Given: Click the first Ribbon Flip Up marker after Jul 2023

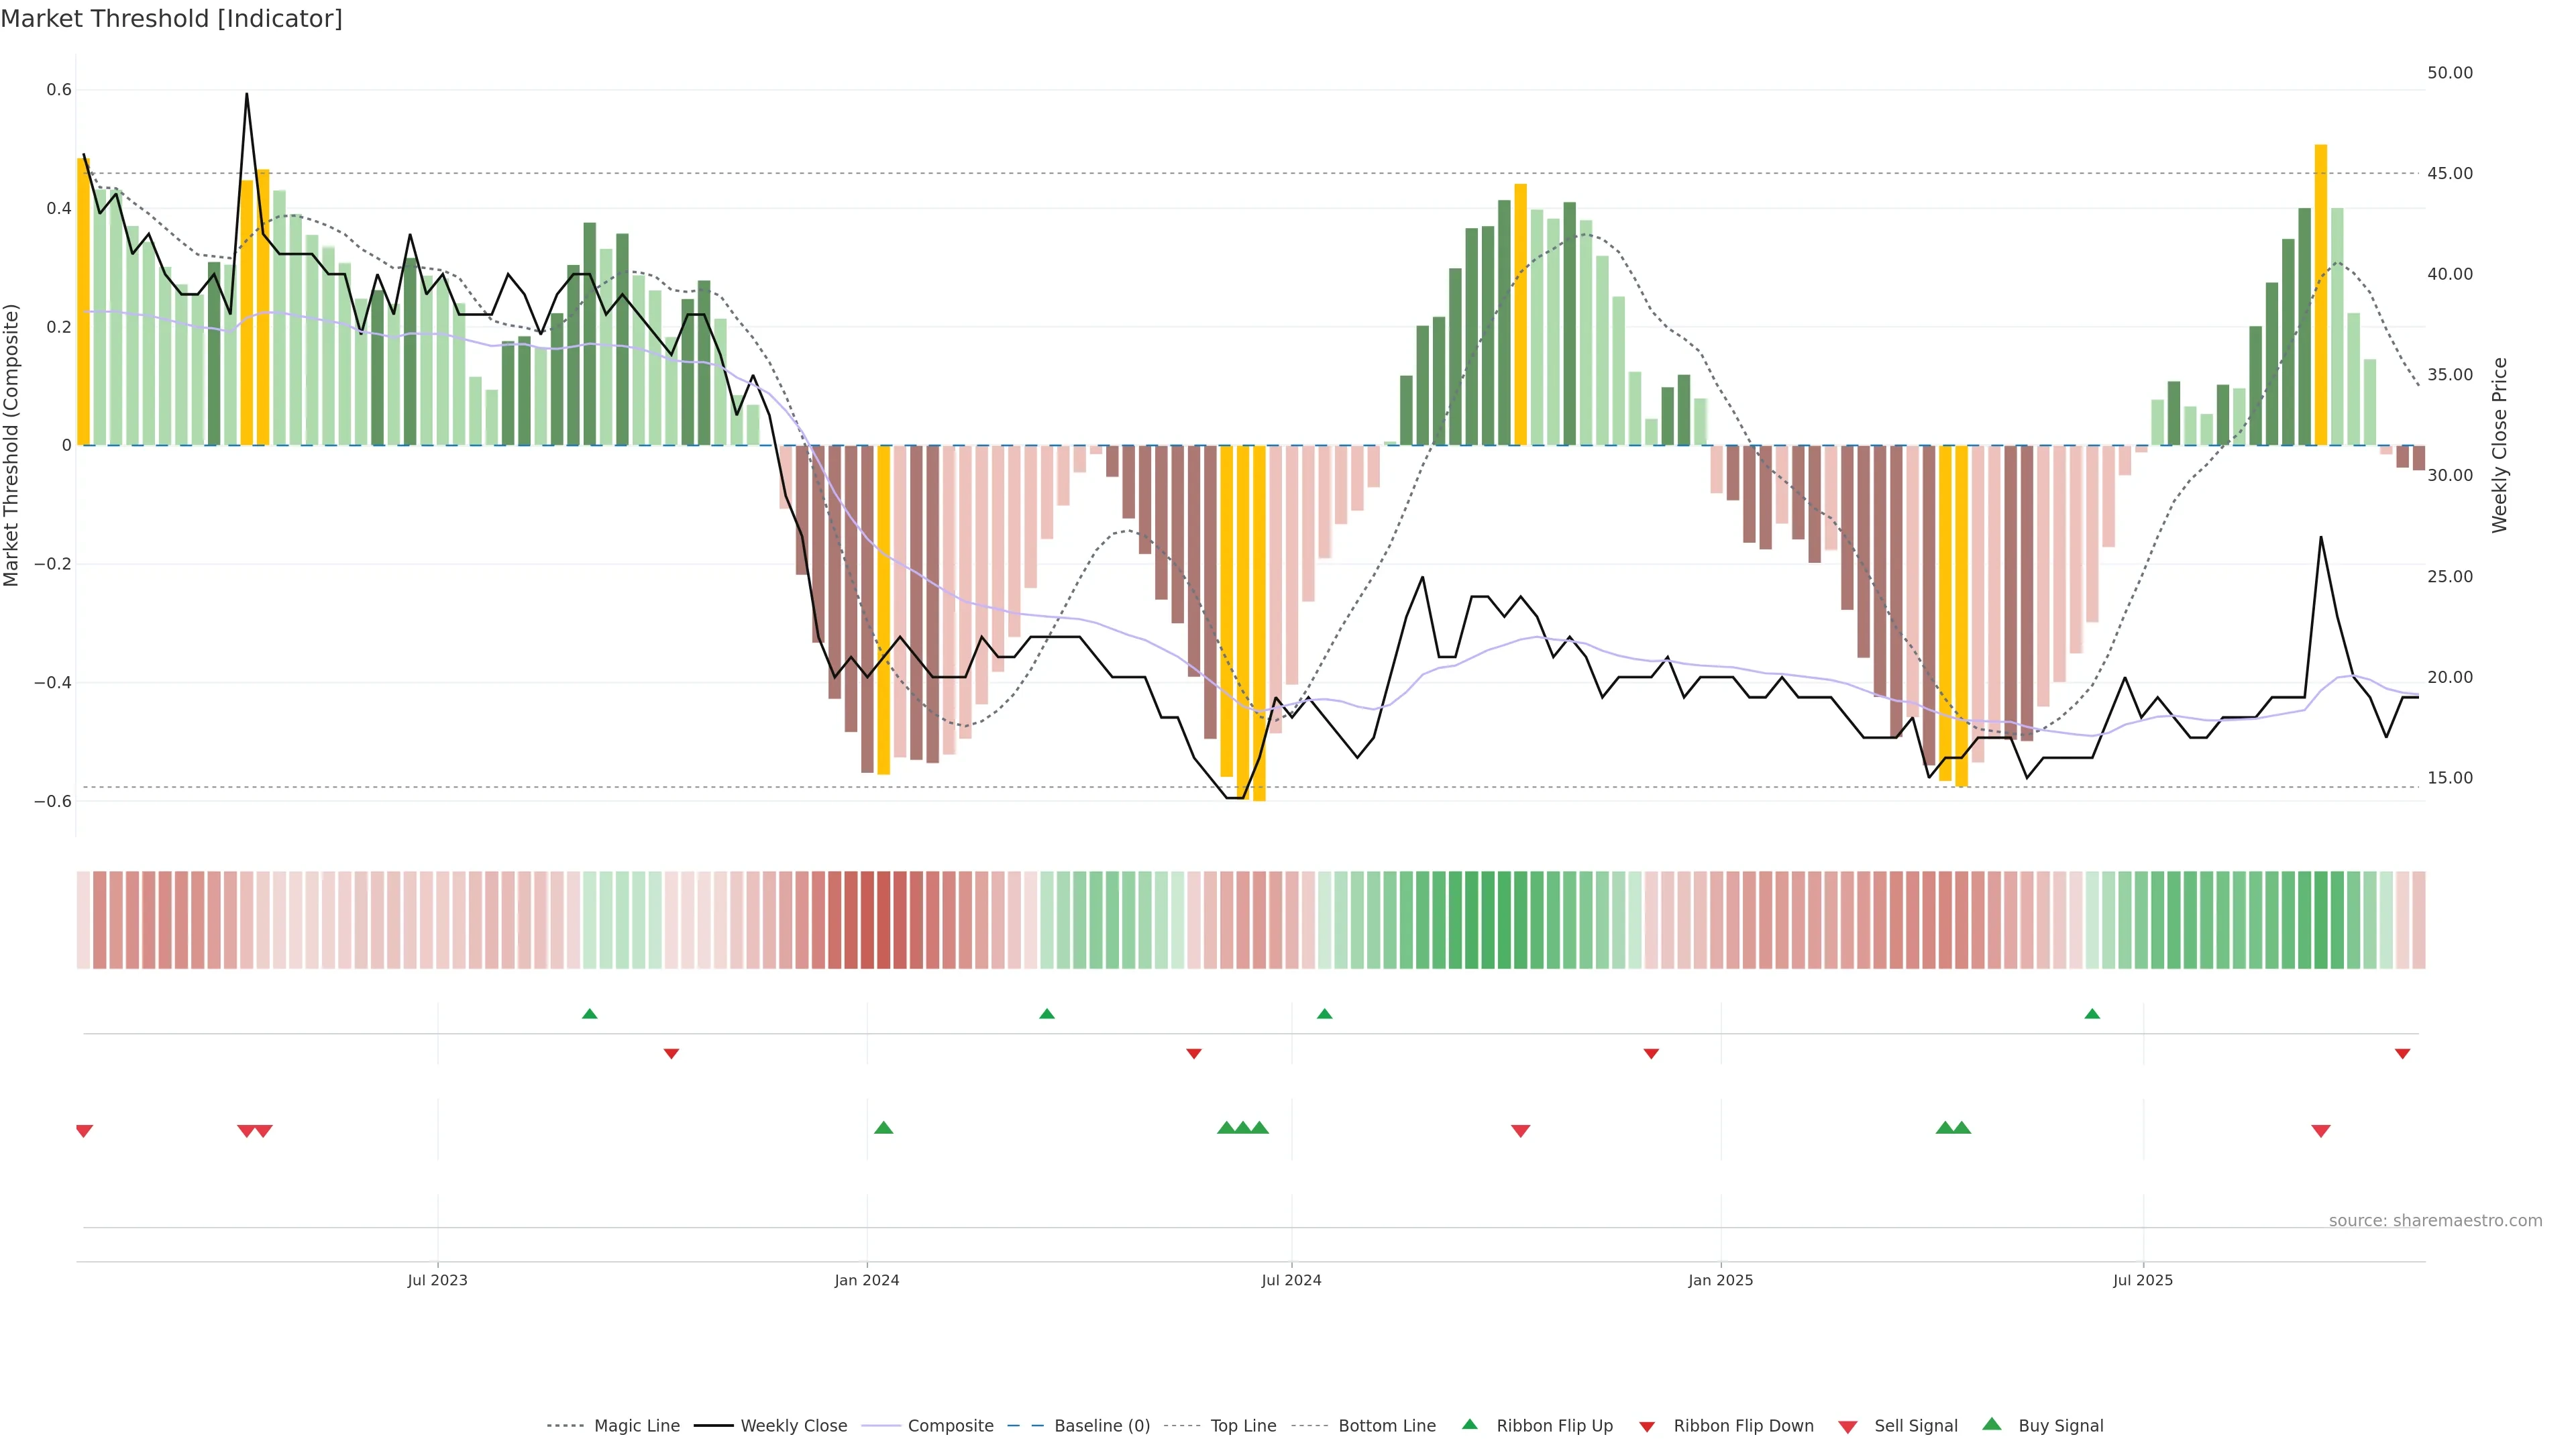Looking at the screenshot, I should pos(590,1014).
